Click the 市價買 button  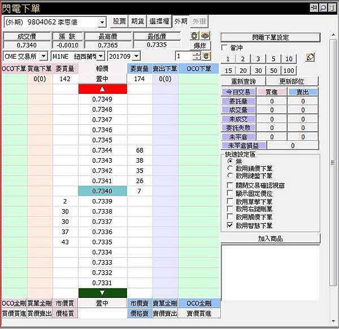pyautogui.click(x=65, y=304)
